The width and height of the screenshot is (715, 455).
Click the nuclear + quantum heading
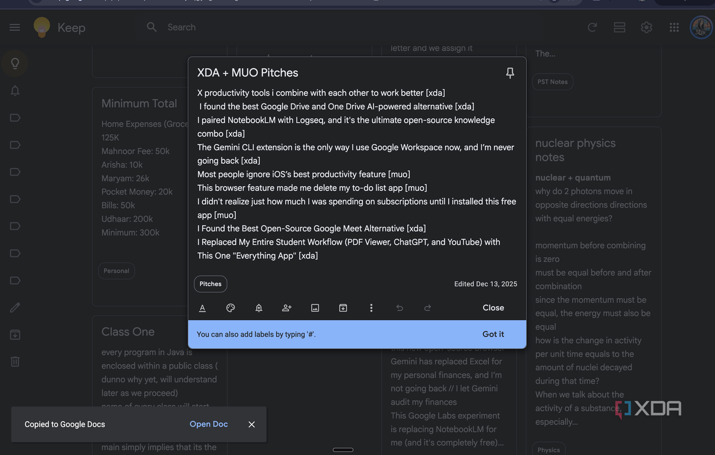[573, 177]
